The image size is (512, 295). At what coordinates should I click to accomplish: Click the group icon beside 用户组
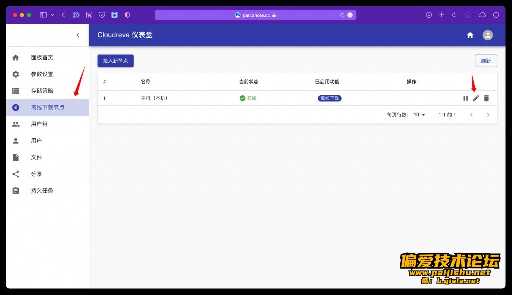pos(16,124)
